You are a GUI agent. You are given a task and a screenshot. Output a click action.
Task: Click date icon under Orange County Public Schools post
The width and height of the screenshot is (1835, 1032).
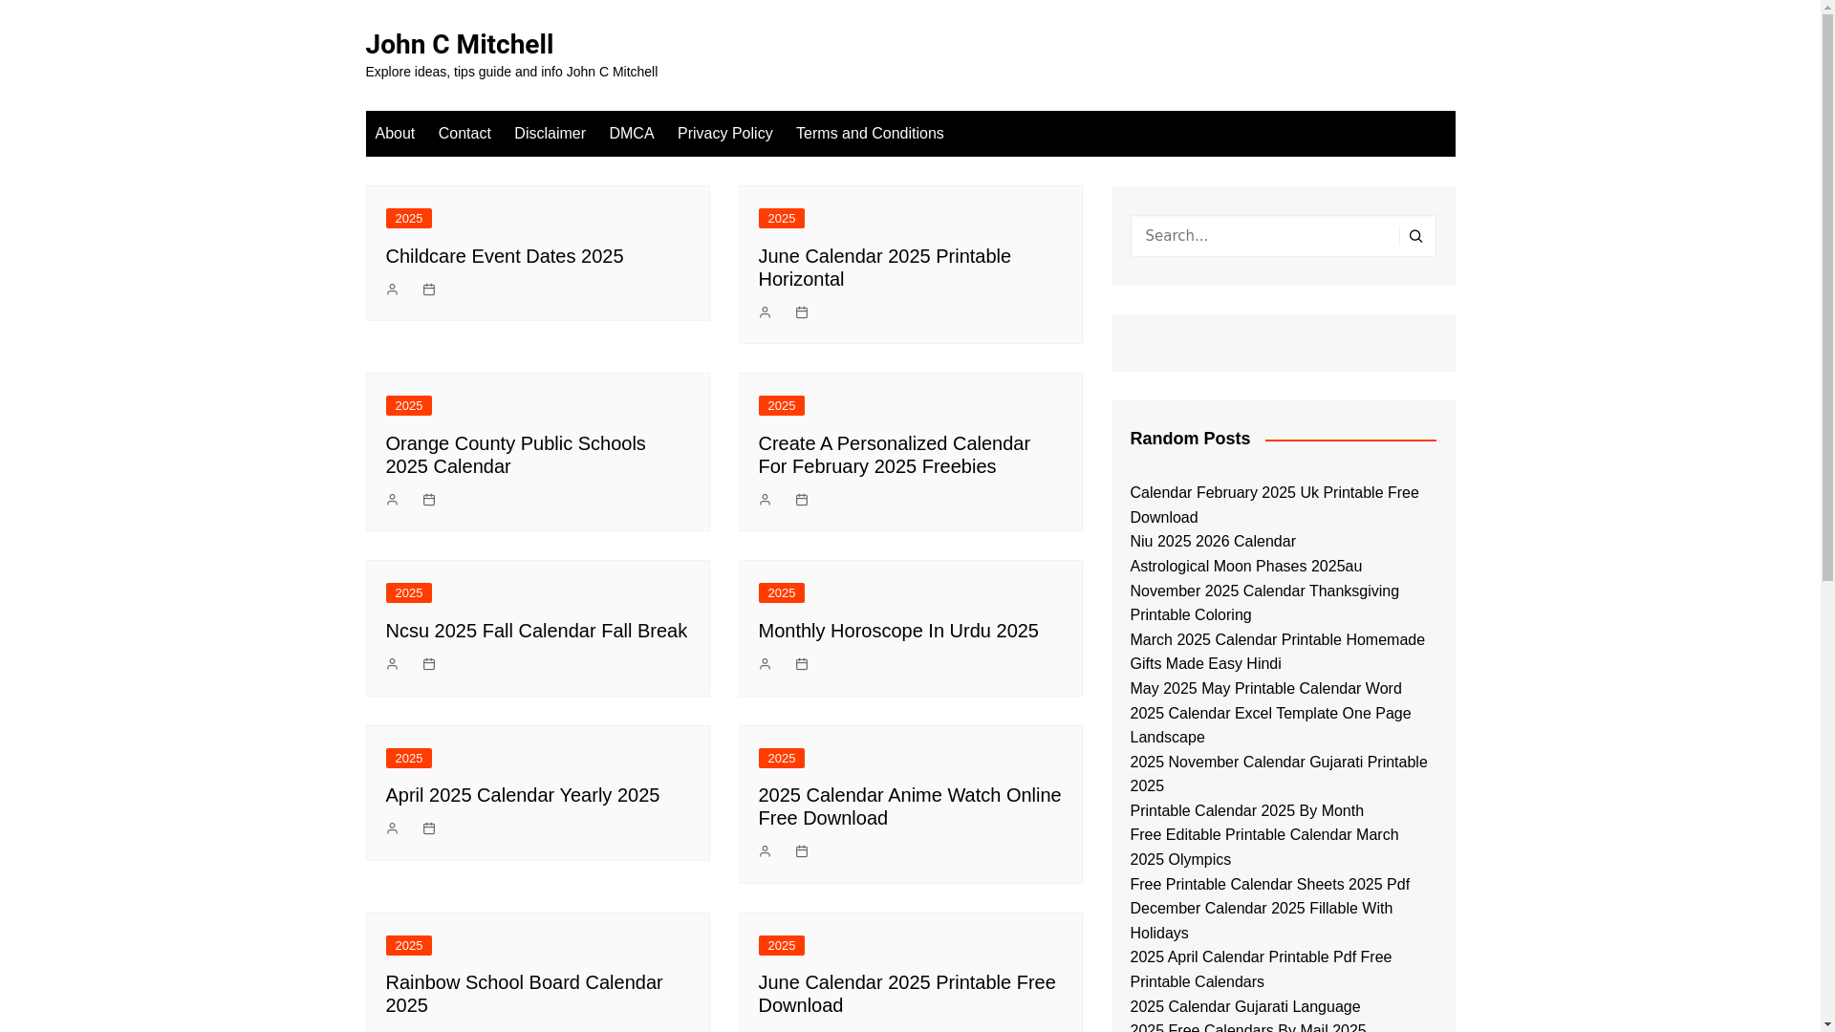coord(429,500)
